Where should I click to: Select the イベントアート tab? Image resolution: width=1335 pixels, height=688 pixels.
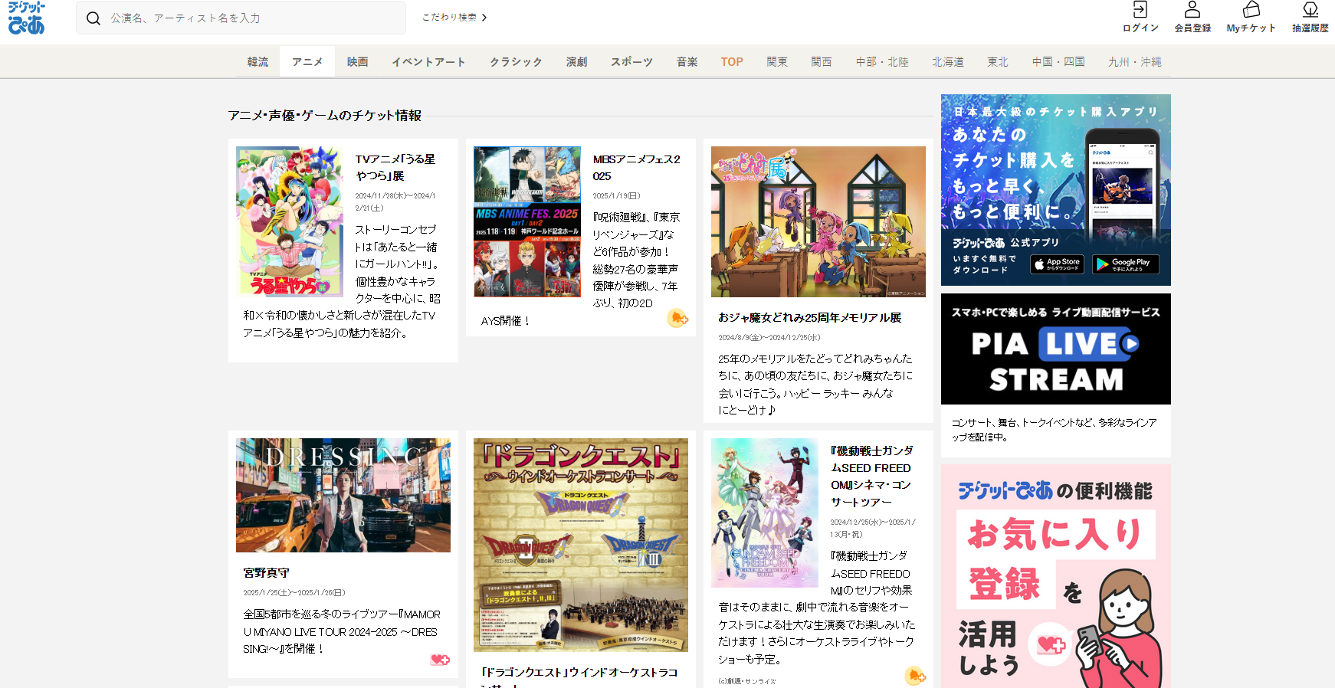click(429, 62)
